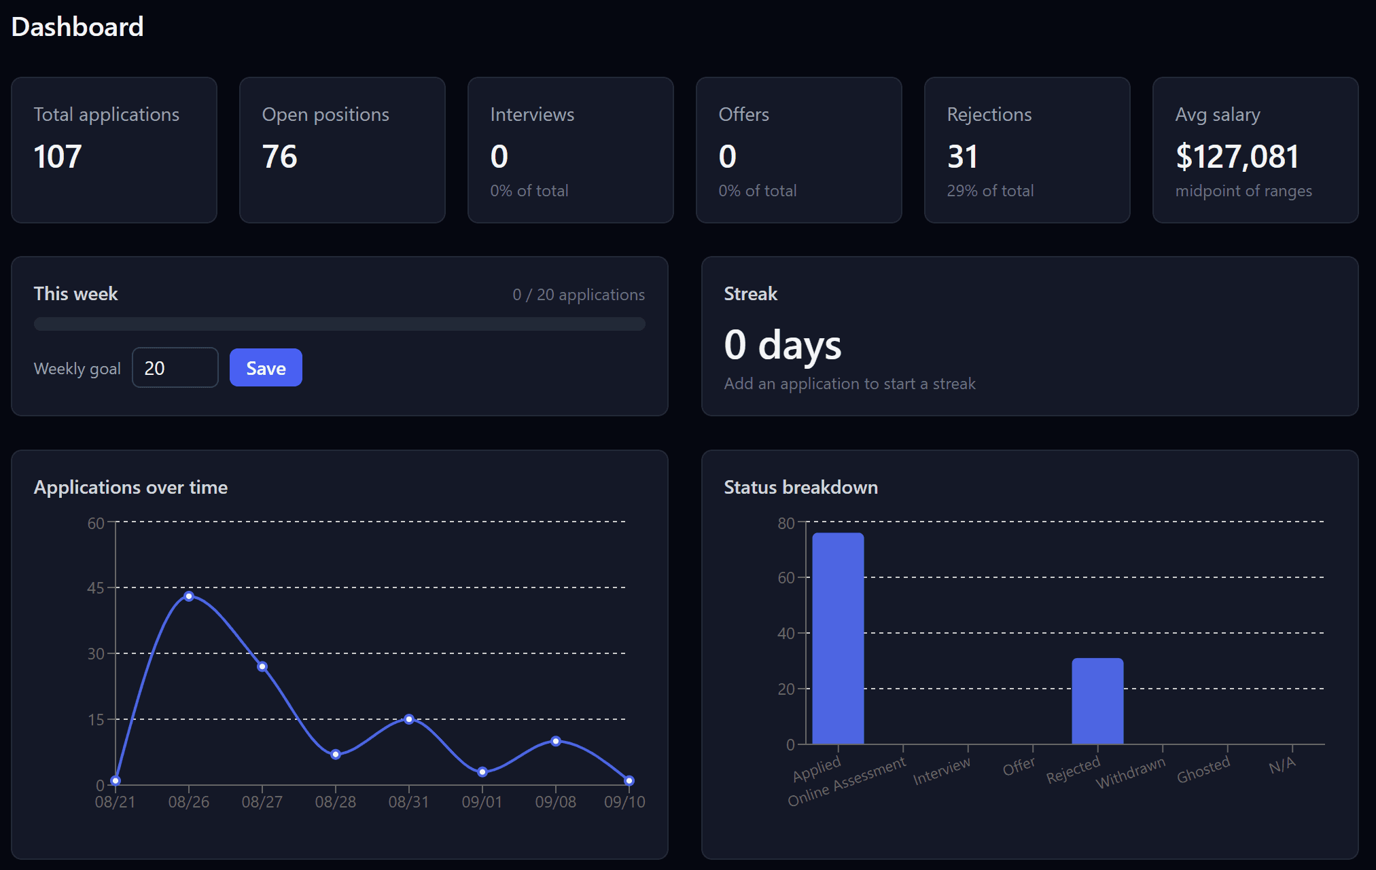Click the 107 total applications value
1376x870 pixels.
(x=58, y=156)
